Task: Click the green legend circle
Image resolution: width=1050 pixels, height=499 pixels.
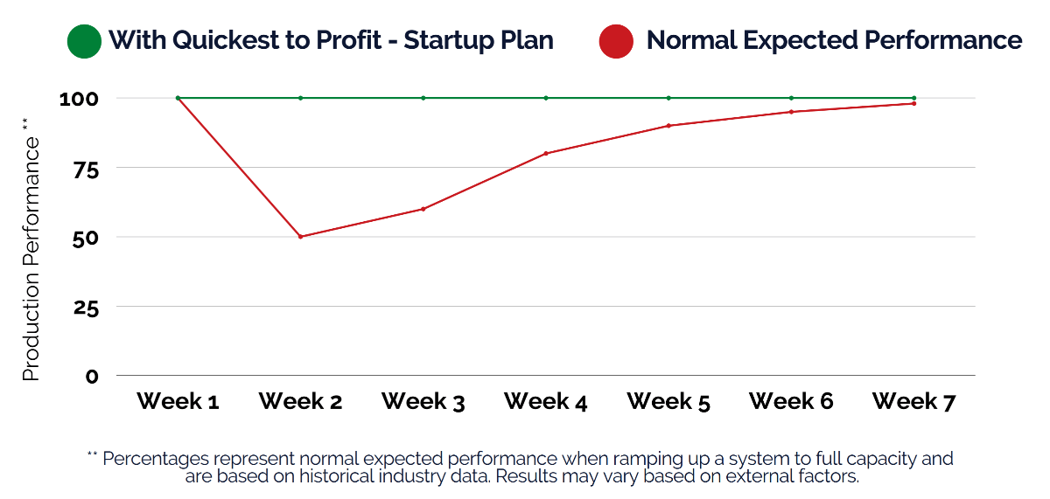Action: (84, 41)
